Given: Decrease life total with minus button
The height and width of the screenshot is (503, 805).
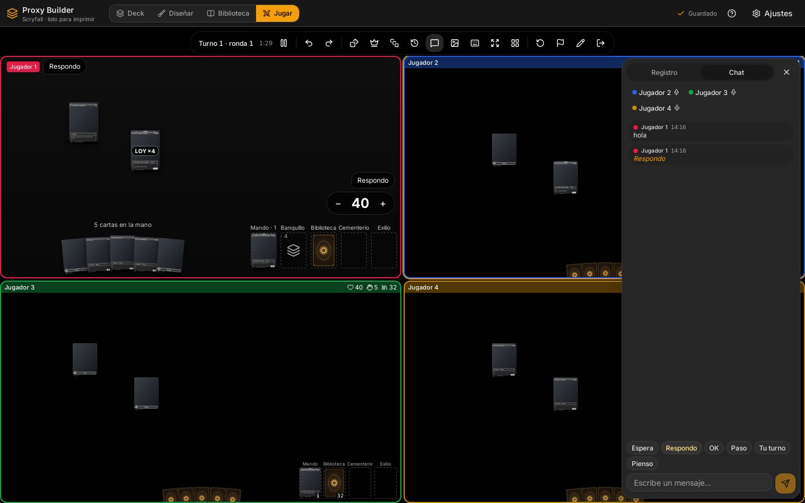Looking at the screenshot, I should pos(338,204).
